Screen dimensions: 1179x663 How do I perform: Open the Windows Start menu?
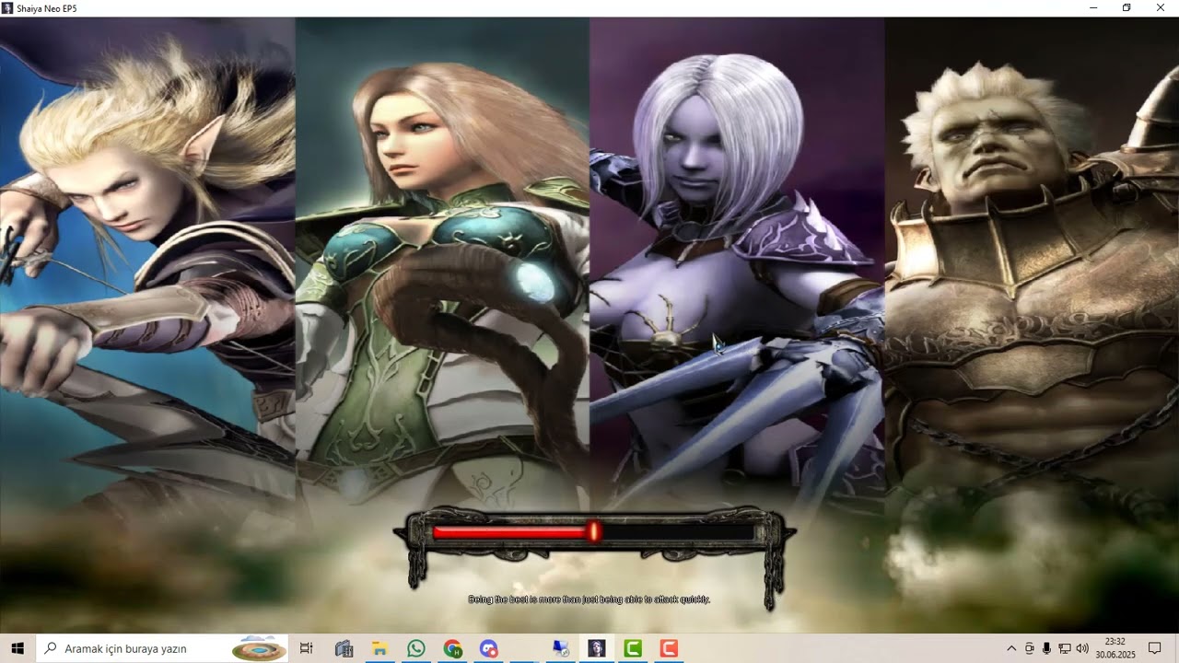coord(18,648)
